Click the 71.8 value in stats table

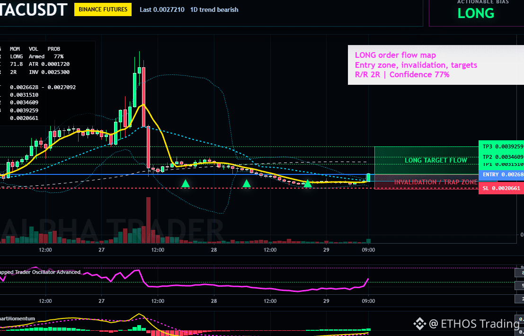17,64
